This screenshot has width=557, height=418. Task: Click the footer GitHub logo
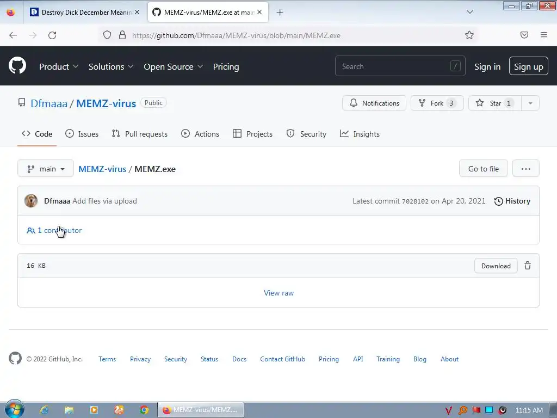click(x=15, y=358)
